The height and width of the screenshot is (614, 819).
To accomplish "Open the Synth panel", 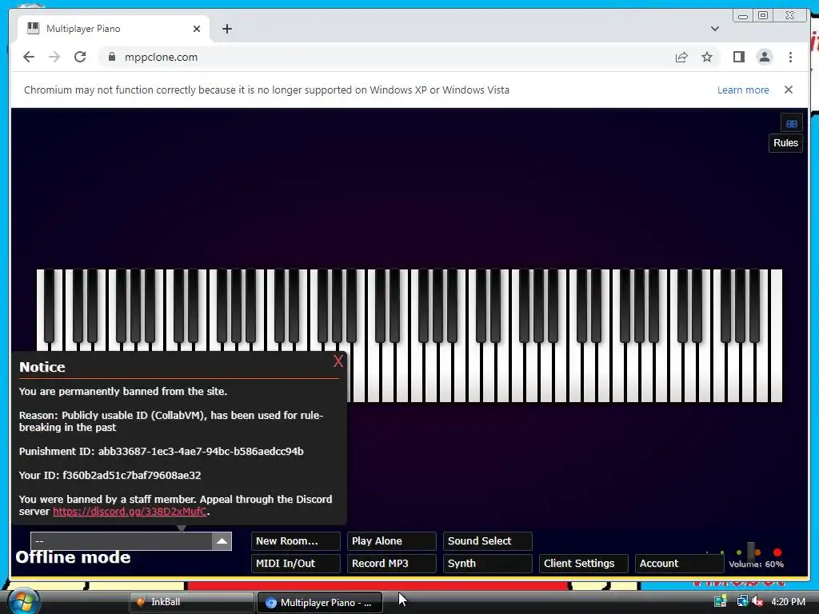I will coord(487,564).
